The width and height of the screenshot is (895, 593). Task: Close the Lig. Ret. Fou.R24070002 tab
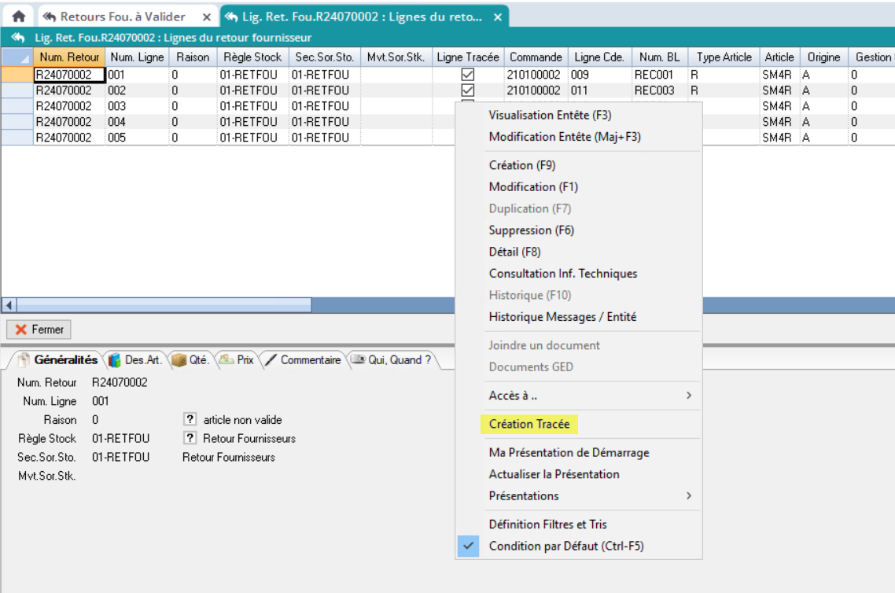coord(499,17)
